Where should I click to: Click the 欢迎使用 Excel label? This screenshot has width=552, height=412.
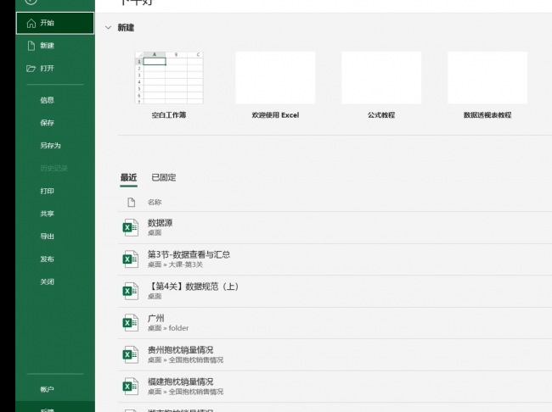tap(275, 115)
